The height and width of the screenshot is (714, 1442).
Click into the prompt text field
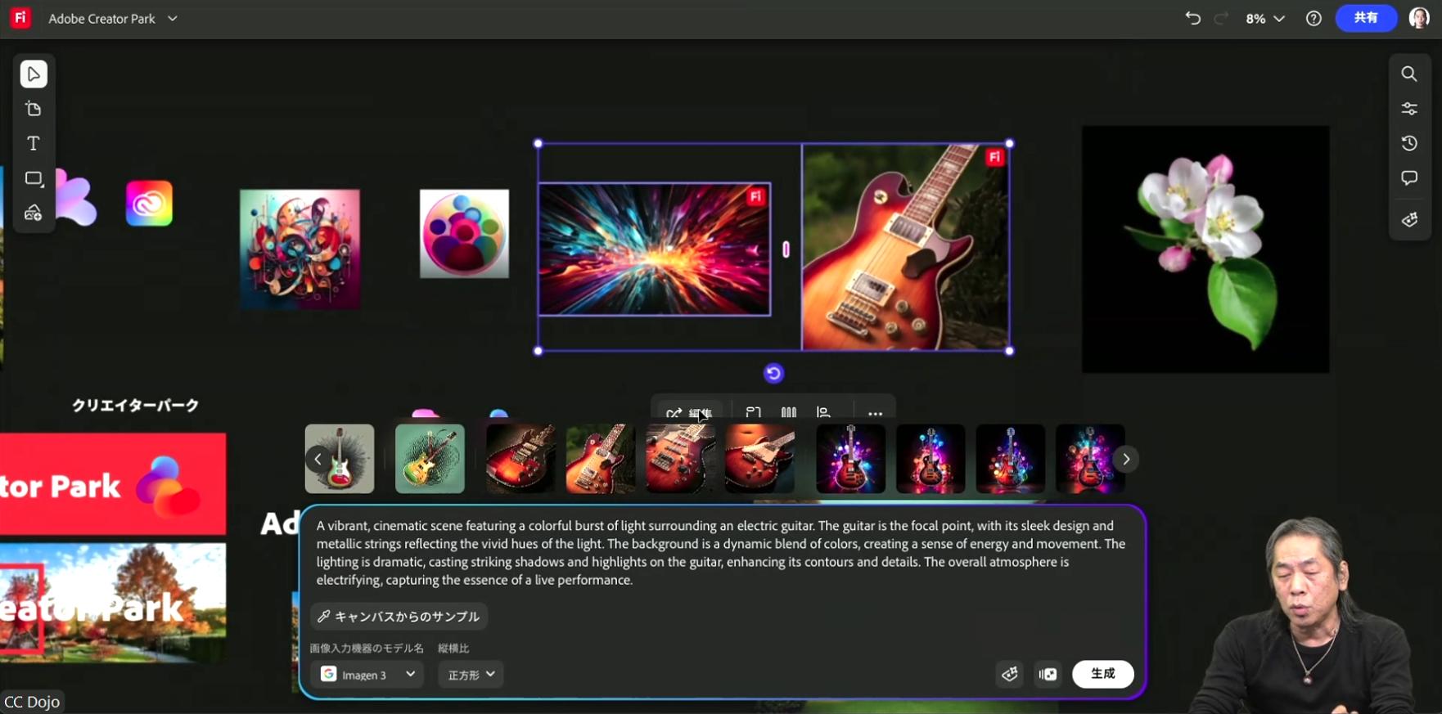721,553
